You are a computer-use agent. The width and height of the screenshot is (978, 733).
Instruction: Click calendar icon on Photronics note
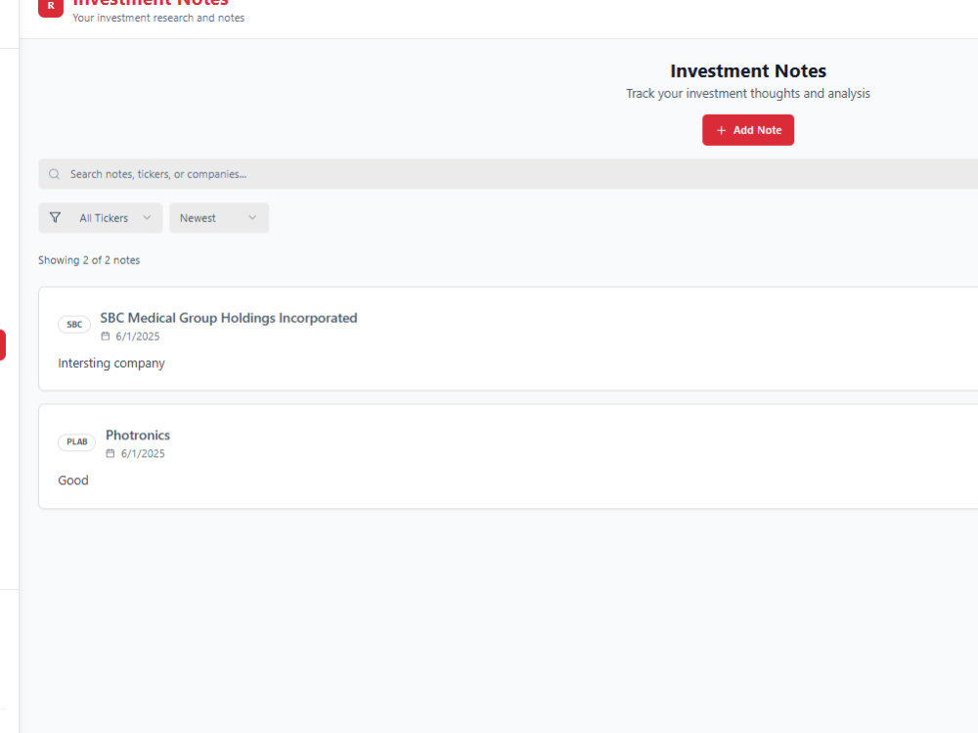[x=111, y=453]
